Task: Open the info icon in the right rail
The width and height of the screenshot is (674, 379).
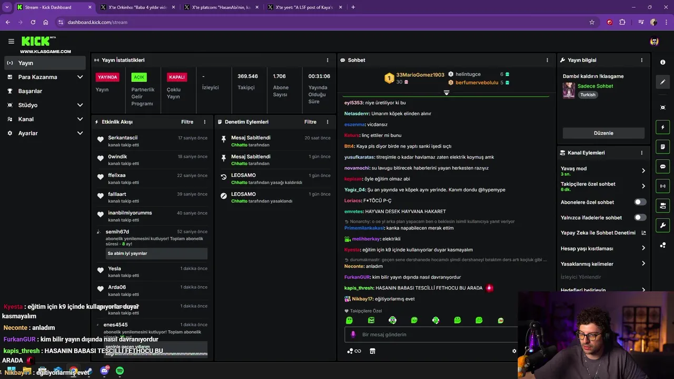Action: coord(662,62)
